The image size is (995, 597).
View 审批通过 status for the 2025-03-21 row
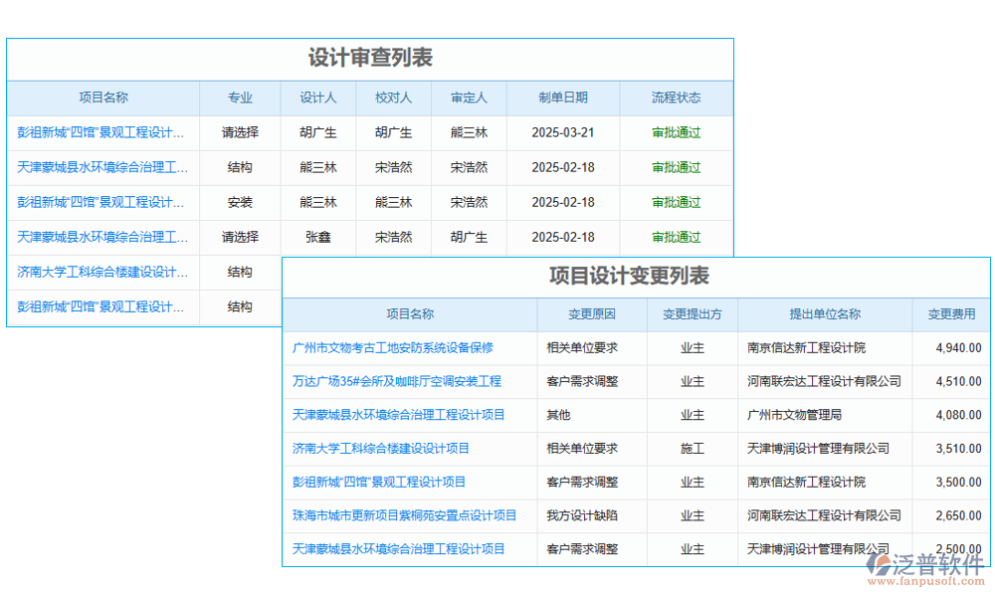click(x=676, y=132)
